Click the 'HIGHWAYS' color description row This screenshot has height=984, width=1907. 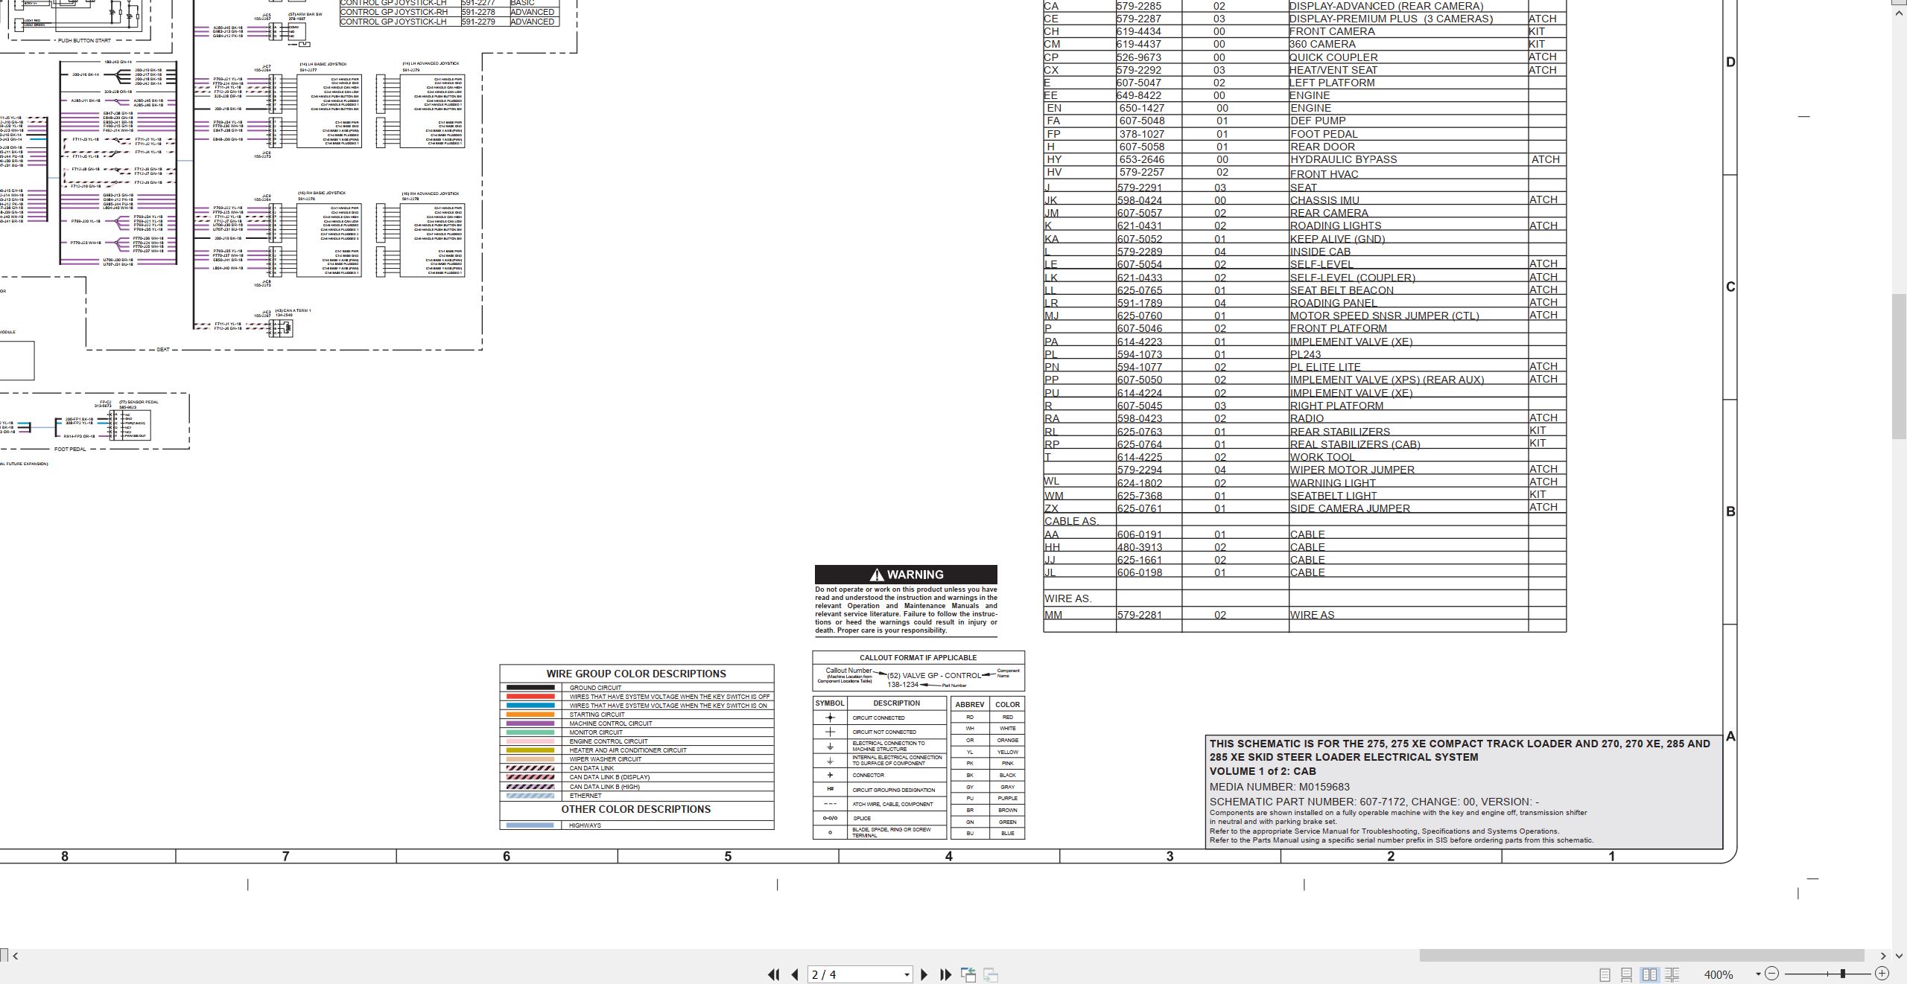coord(637,825)
